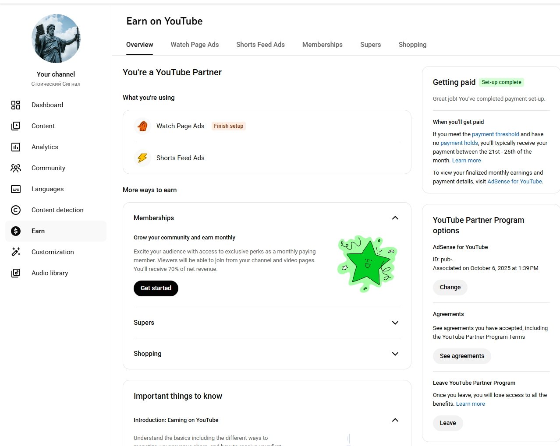
Task: Click the Shorts Feed Ads lightning icon
Action: pos(142,158)
